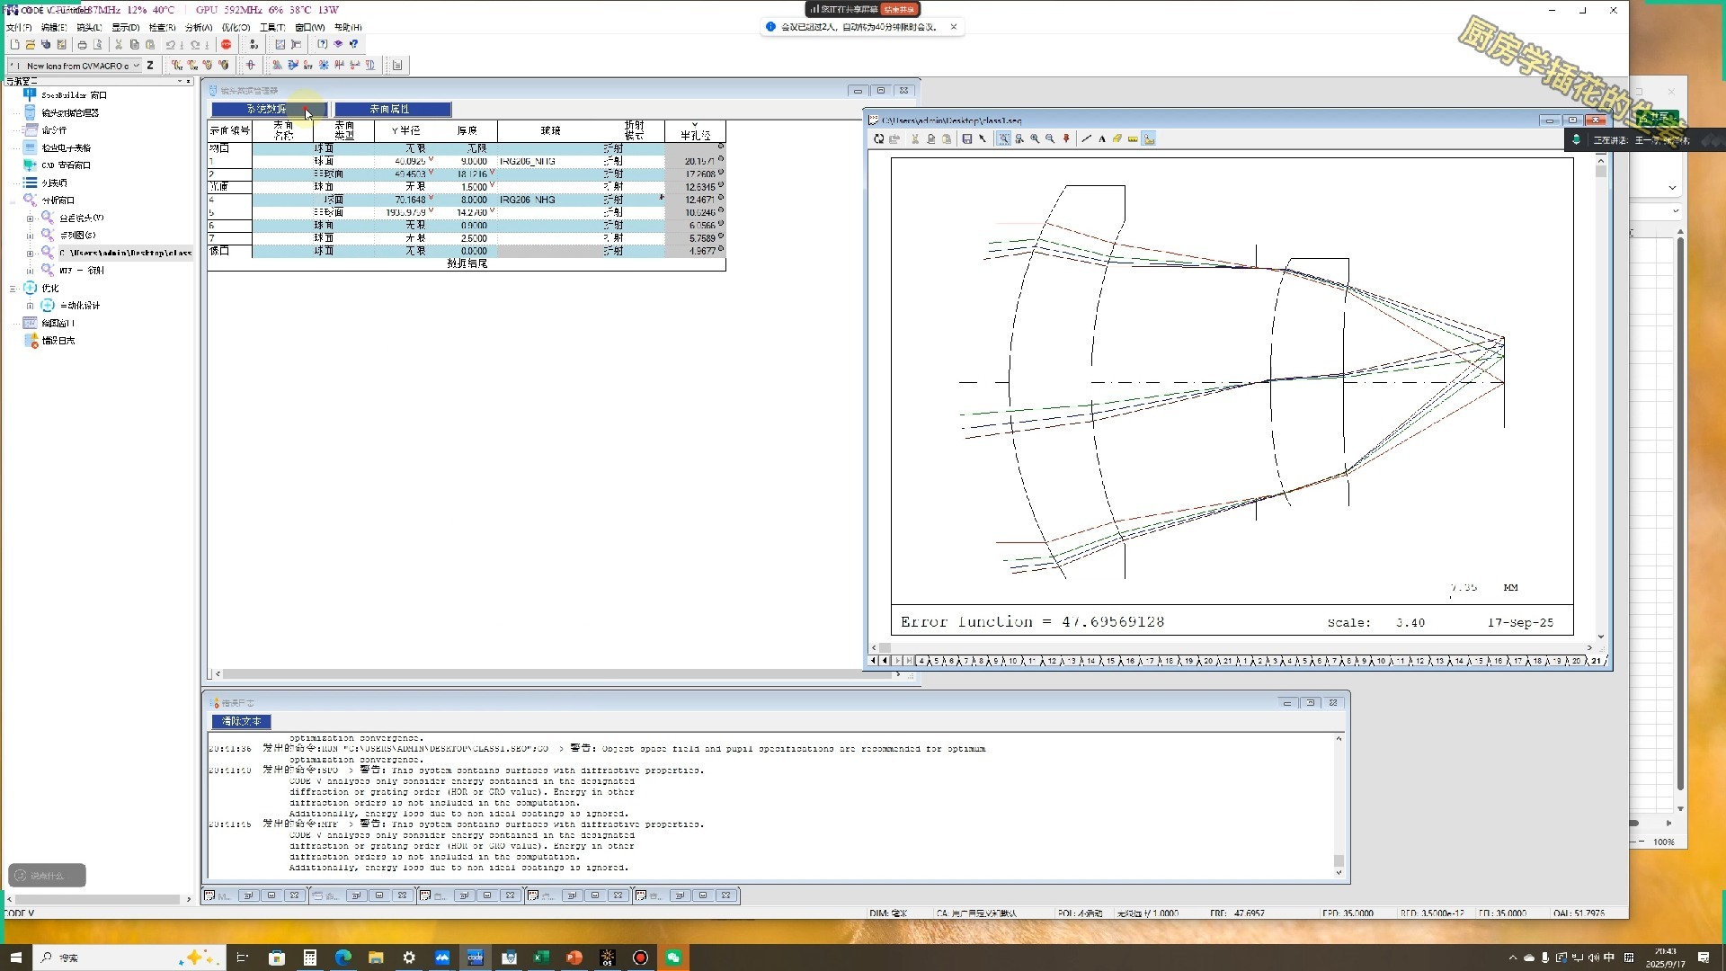Toggle the highlighted rightmost plot toolbar button
This screenshot has height=971, width=1726.
(1149, 139)
